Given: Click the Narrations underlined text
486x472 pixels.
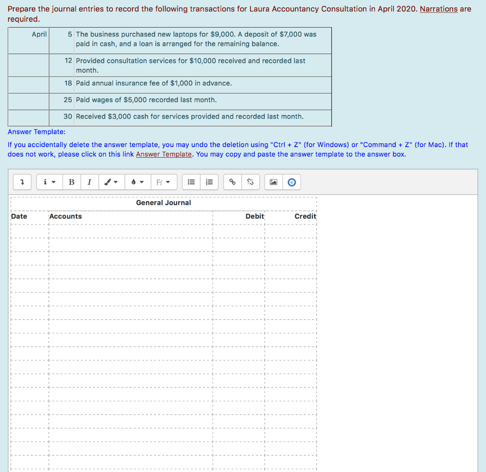Looking at the screenshot, I should [x=439, y=9].
